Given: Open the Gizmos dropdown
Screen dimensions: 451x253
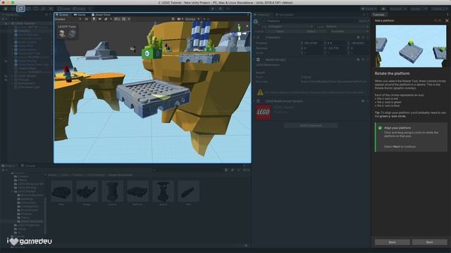Looking at the screenshot, I should click(x=192, y=19).
